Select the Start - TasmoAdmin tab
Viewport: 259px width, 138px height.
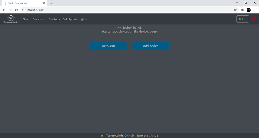[x=24, y=3]
